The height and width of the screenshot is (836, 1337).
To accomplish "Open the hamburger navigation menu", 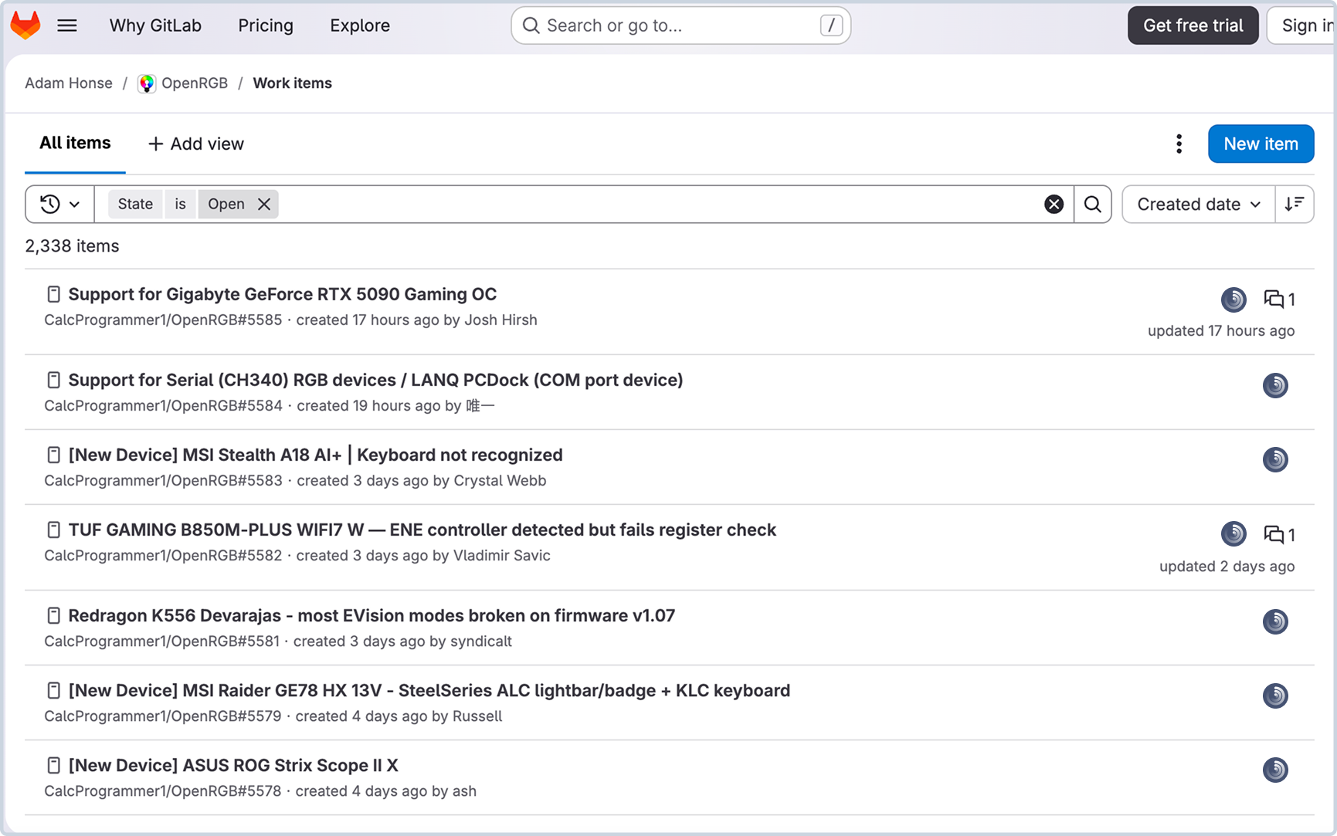I will (x=67, y=25).
